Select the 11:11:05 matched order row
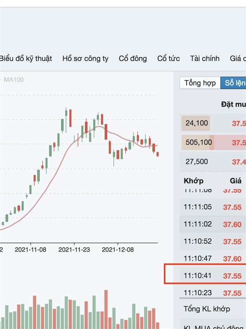Screen dimensions: 246x329 (x=212, y=207)
